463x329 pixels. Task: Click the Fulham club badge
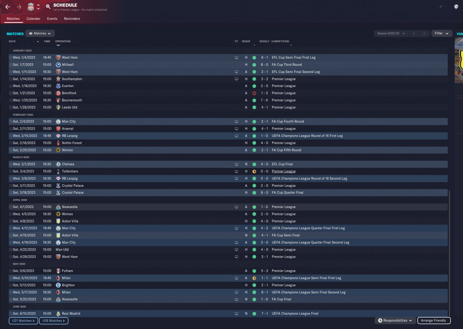point(58,271)
